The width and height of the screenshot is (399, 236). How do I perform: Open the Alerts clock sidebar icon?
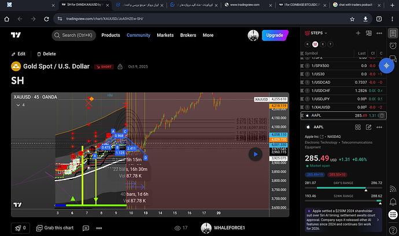(393, 46)
